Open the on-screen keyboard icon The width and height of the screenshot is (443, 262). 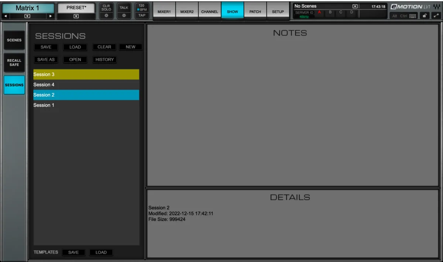coord(413,16)
